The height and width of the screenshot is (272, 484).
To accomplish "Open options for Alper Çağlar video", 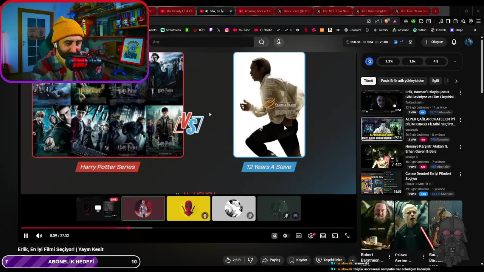I will point(460,120).
